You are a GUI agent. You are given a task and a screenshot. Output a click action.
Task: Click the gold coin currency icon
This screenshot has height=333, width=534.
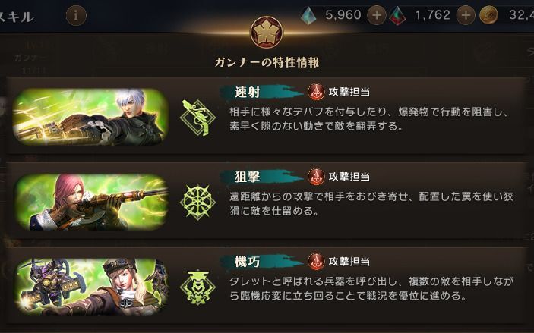tap(488, 15)
